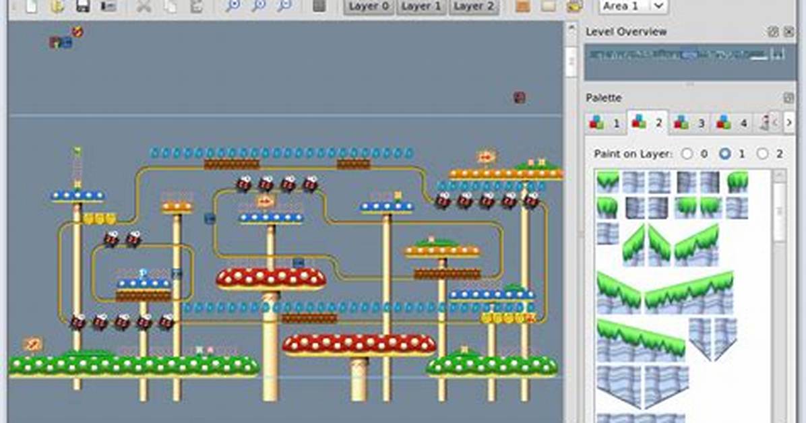The height and width of the screenshot is (423, 806).
Task: Select Paint on Layer 2
Action: (x=762, y=153)
